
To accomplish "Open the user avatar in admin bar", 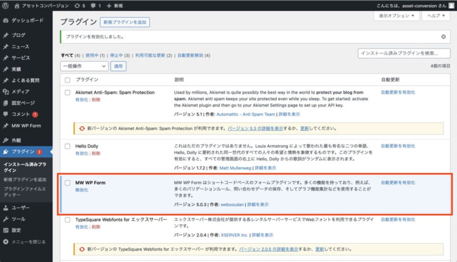I will [451, 6].
